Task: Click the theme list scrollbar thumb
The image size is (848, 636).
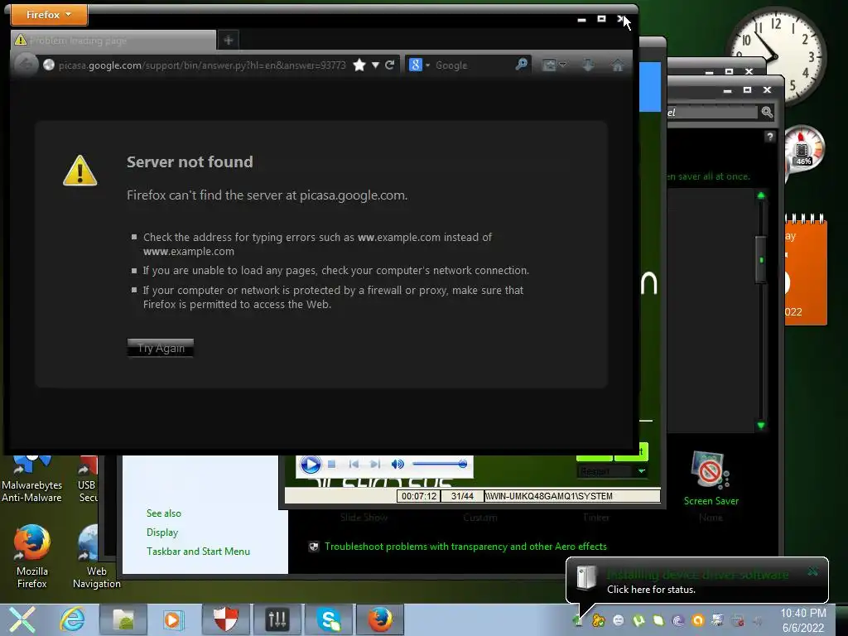Action: [761, 259]
